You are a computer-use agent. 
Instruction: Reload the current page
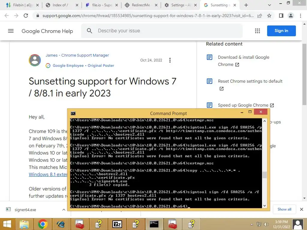pyautogui.click(x=26, y=16)
